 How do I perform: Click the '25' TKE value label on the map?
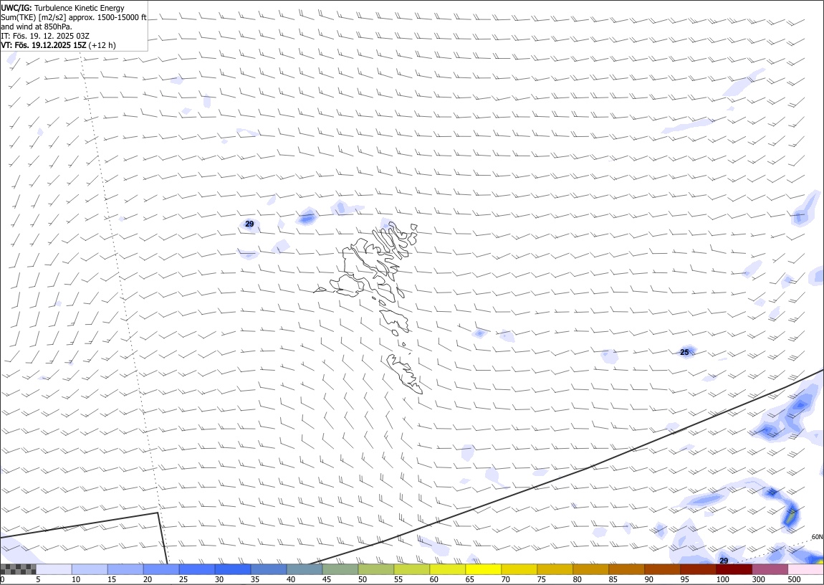[x=684, y=352]
